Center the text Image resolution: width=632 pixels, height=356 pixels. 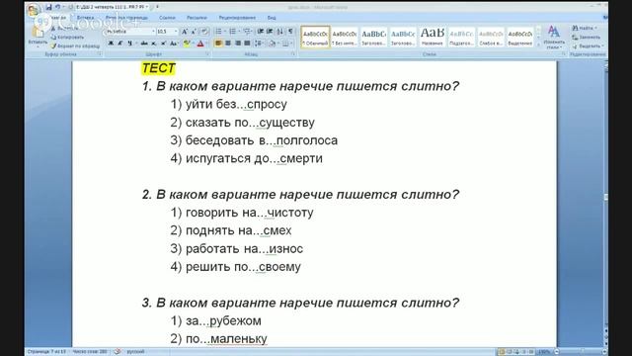228,44
